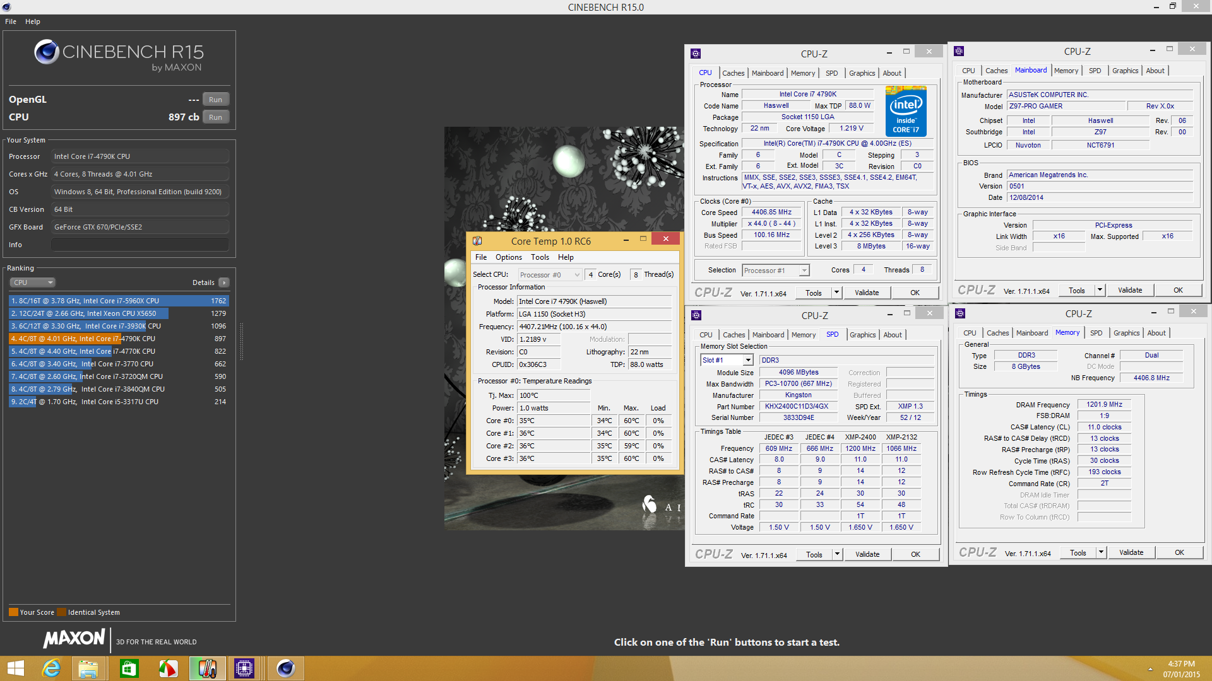
Task: Open the Cinebench File menu
Action: pyautogui.click(x=11, y=21)
